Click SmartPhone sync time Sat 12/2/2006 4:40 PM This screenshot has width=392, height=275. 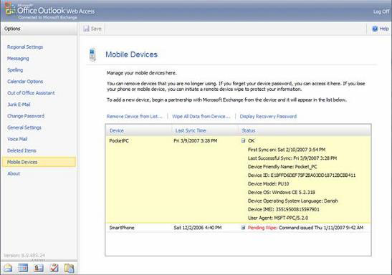(x=198, y=228)
